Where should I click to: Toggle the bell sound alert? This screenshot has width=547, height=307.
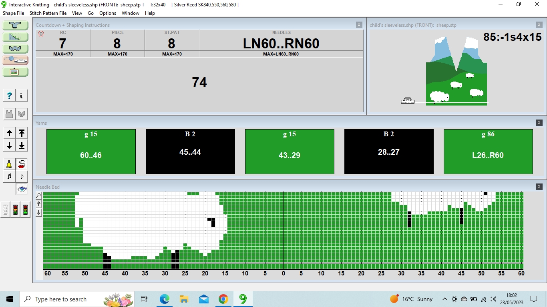10,164
